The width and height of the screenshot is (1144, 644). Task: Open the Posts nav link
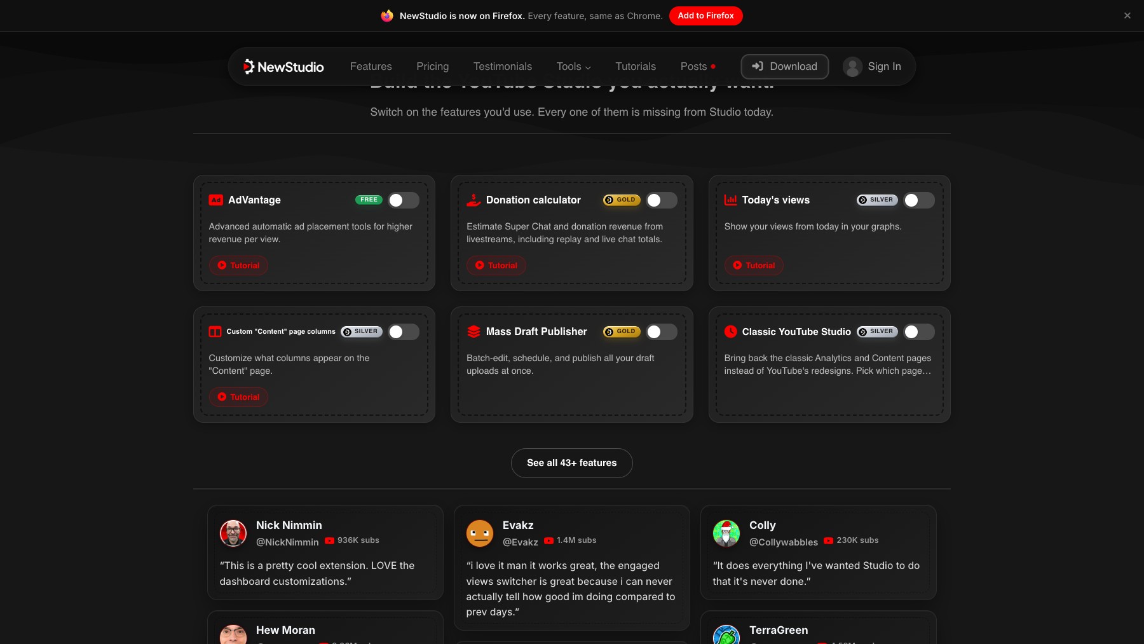698,67
